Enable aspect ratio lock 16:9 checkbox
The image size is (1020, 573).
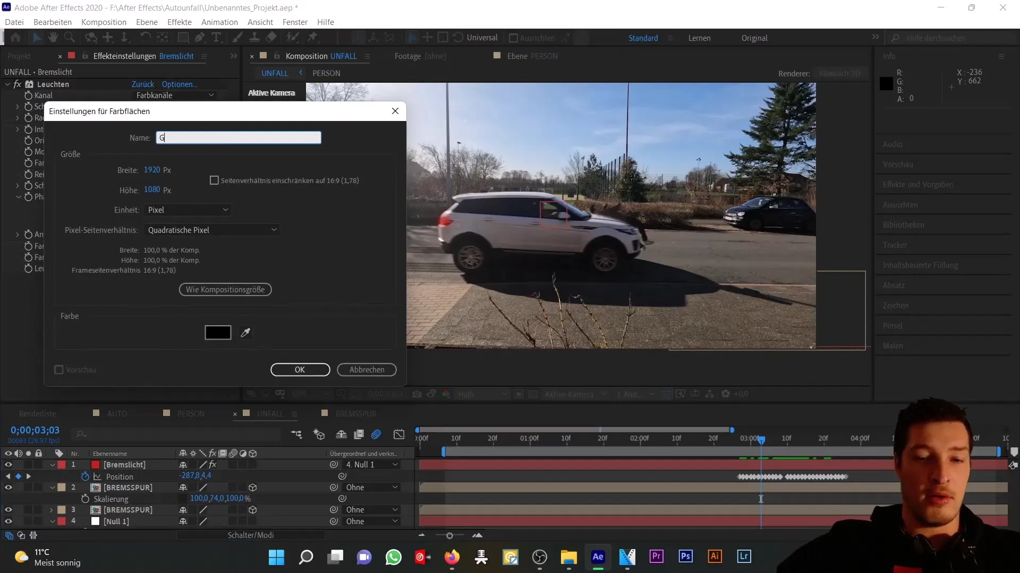click(214, 180)
